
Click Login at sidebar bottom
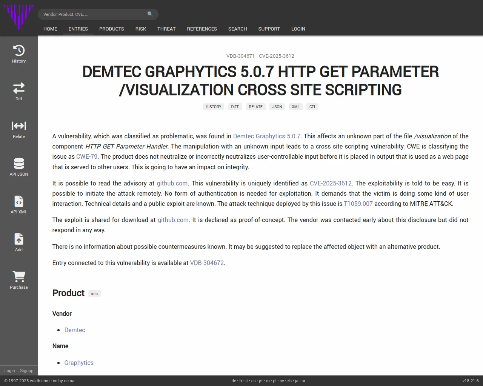point(9,371)
